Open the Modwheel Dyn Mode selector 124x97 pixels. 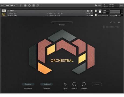[46, 84]
